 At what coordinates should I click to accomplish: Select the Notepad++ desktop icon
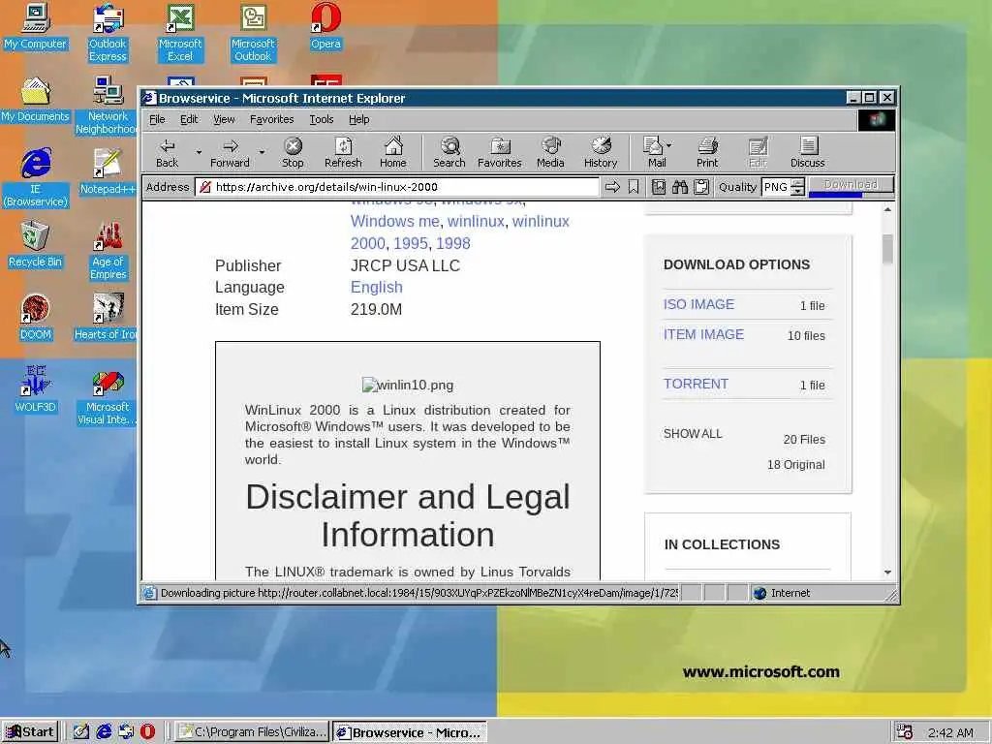pyautogui.click(x=108, y=171)
